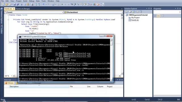Open the Undo history dropdown arrow
182x102 pixels.
(46, 5)
